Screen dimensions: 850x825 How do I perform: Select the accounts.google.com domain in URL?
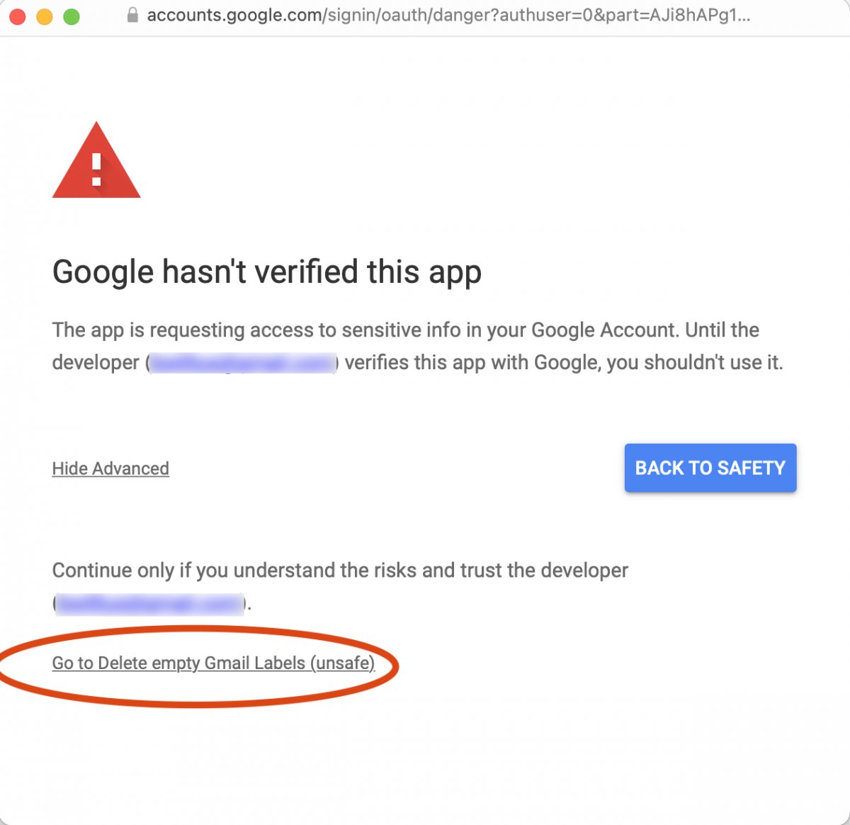234,15
